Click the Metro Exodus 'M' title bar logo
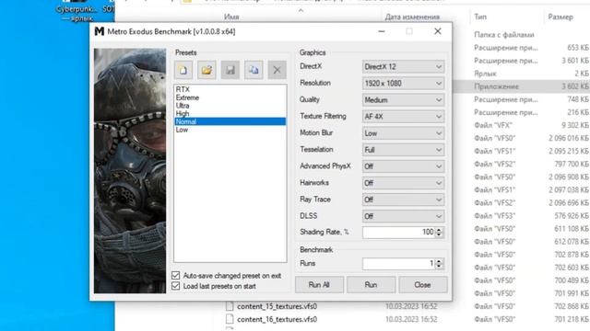Screen dimensions: 590x331 point(100,31)
